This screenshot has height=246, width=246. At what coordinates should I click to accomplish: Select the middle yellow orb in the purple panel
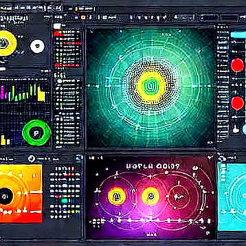tap(151, 196)
